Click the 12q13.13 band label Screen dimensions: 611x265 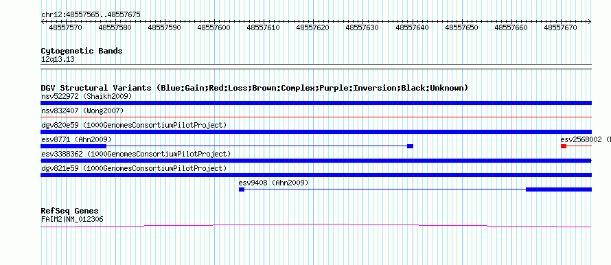58,60
